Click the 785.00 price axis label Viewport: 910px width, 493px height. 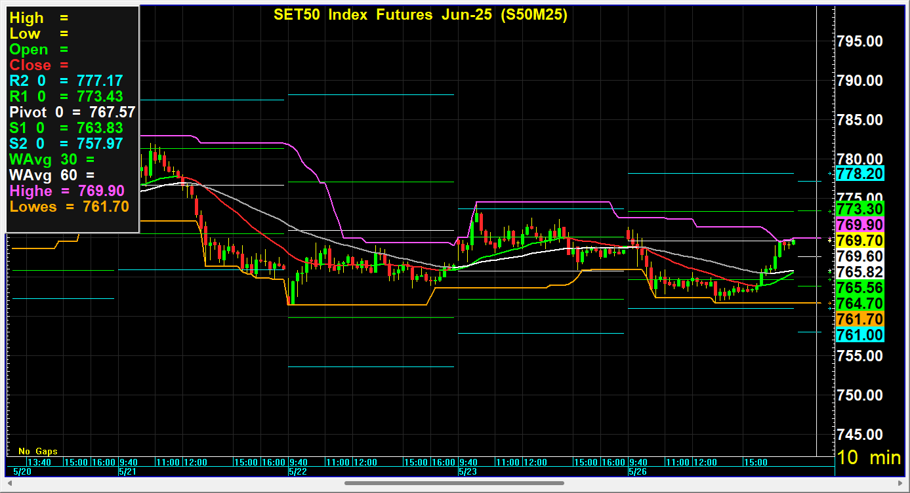[x=860, y=120]
